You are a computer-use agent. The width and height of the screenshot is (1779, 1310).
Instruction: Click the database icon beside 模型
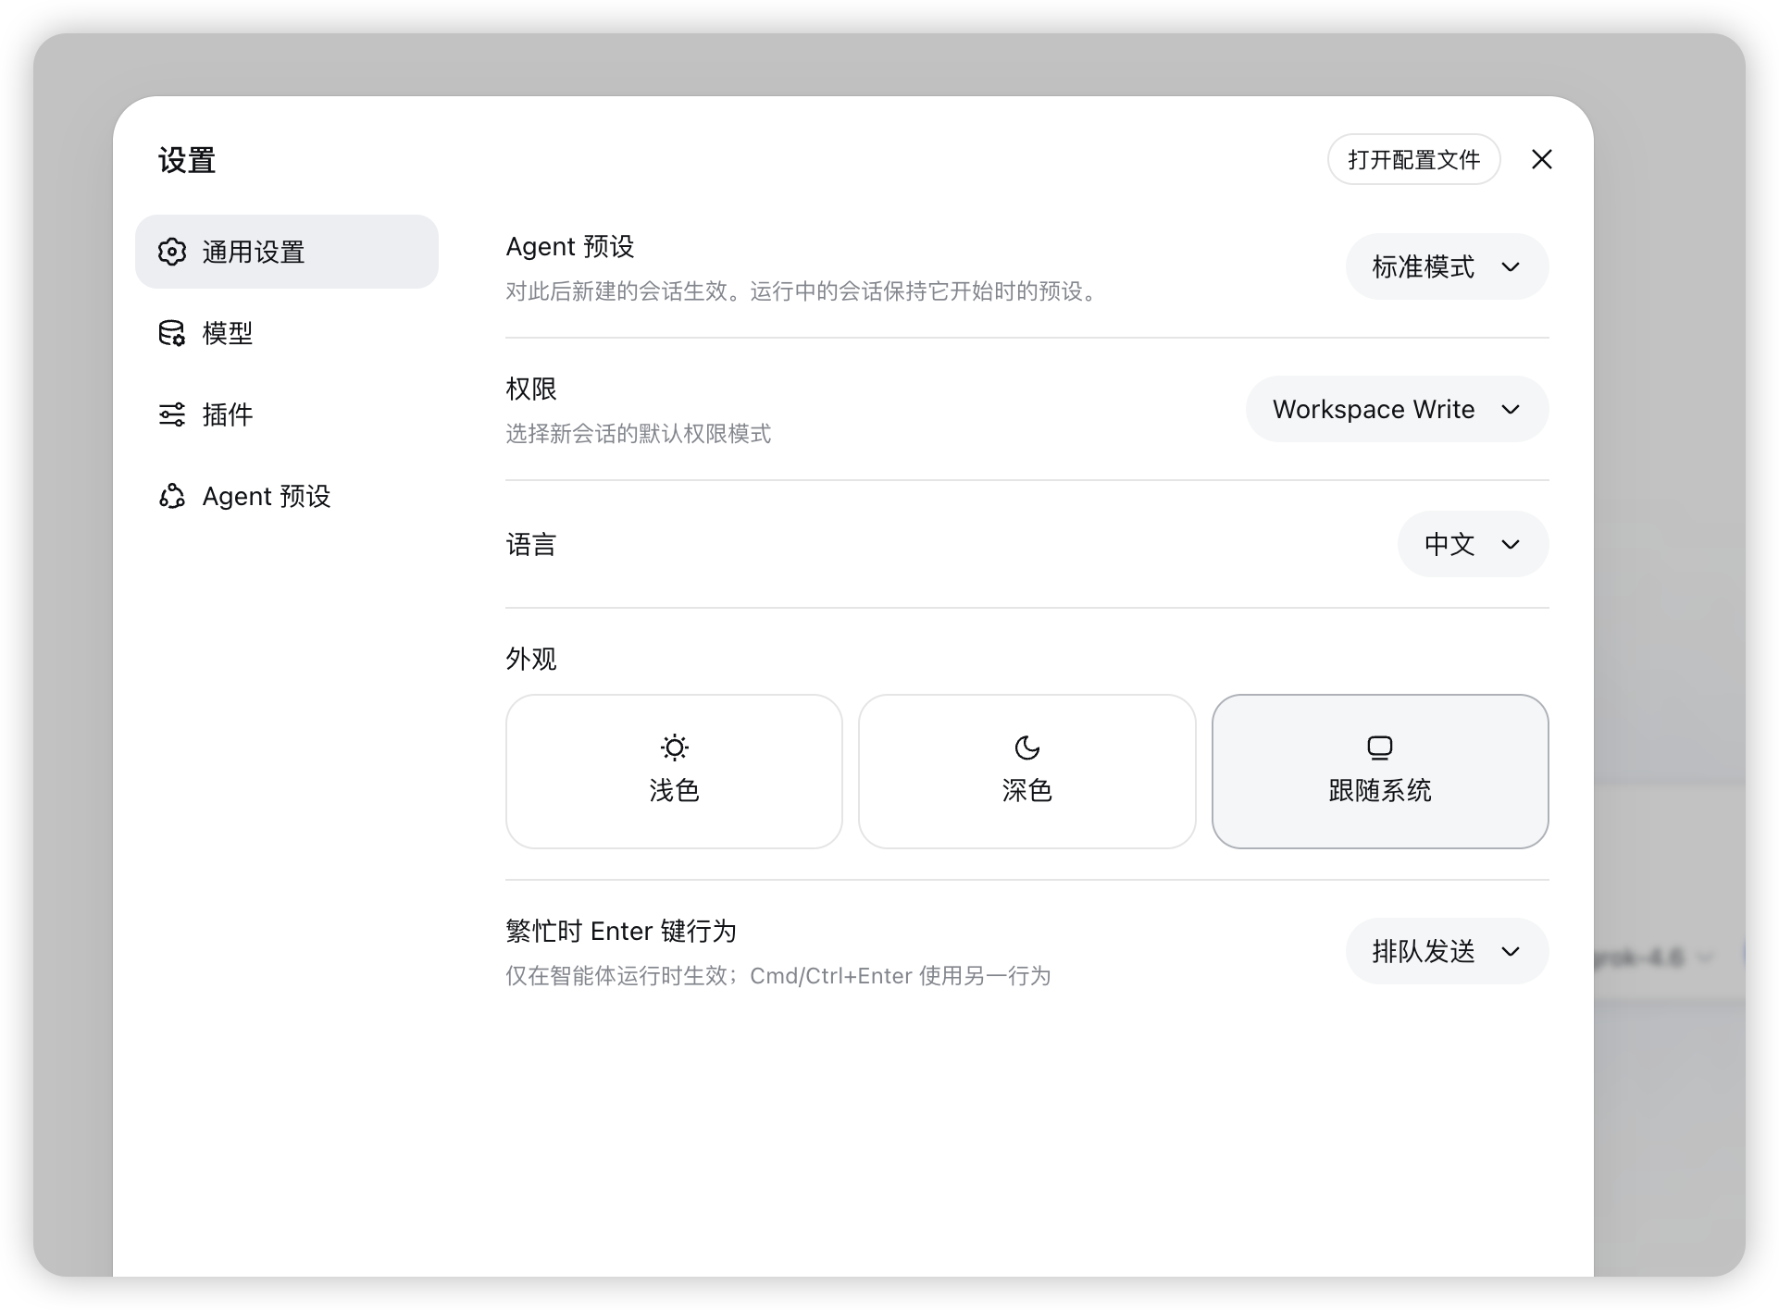[172, 333]
